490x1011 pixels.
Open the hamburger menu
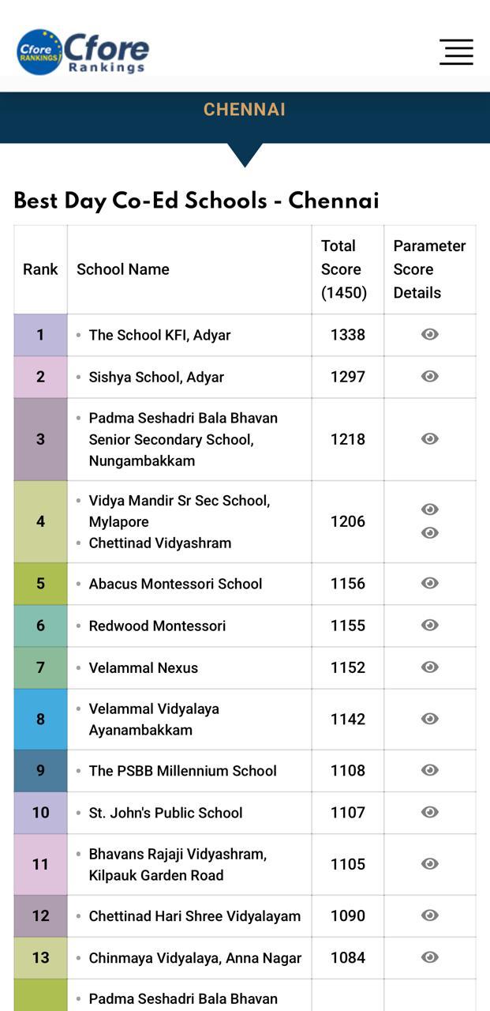click(456, 51)
